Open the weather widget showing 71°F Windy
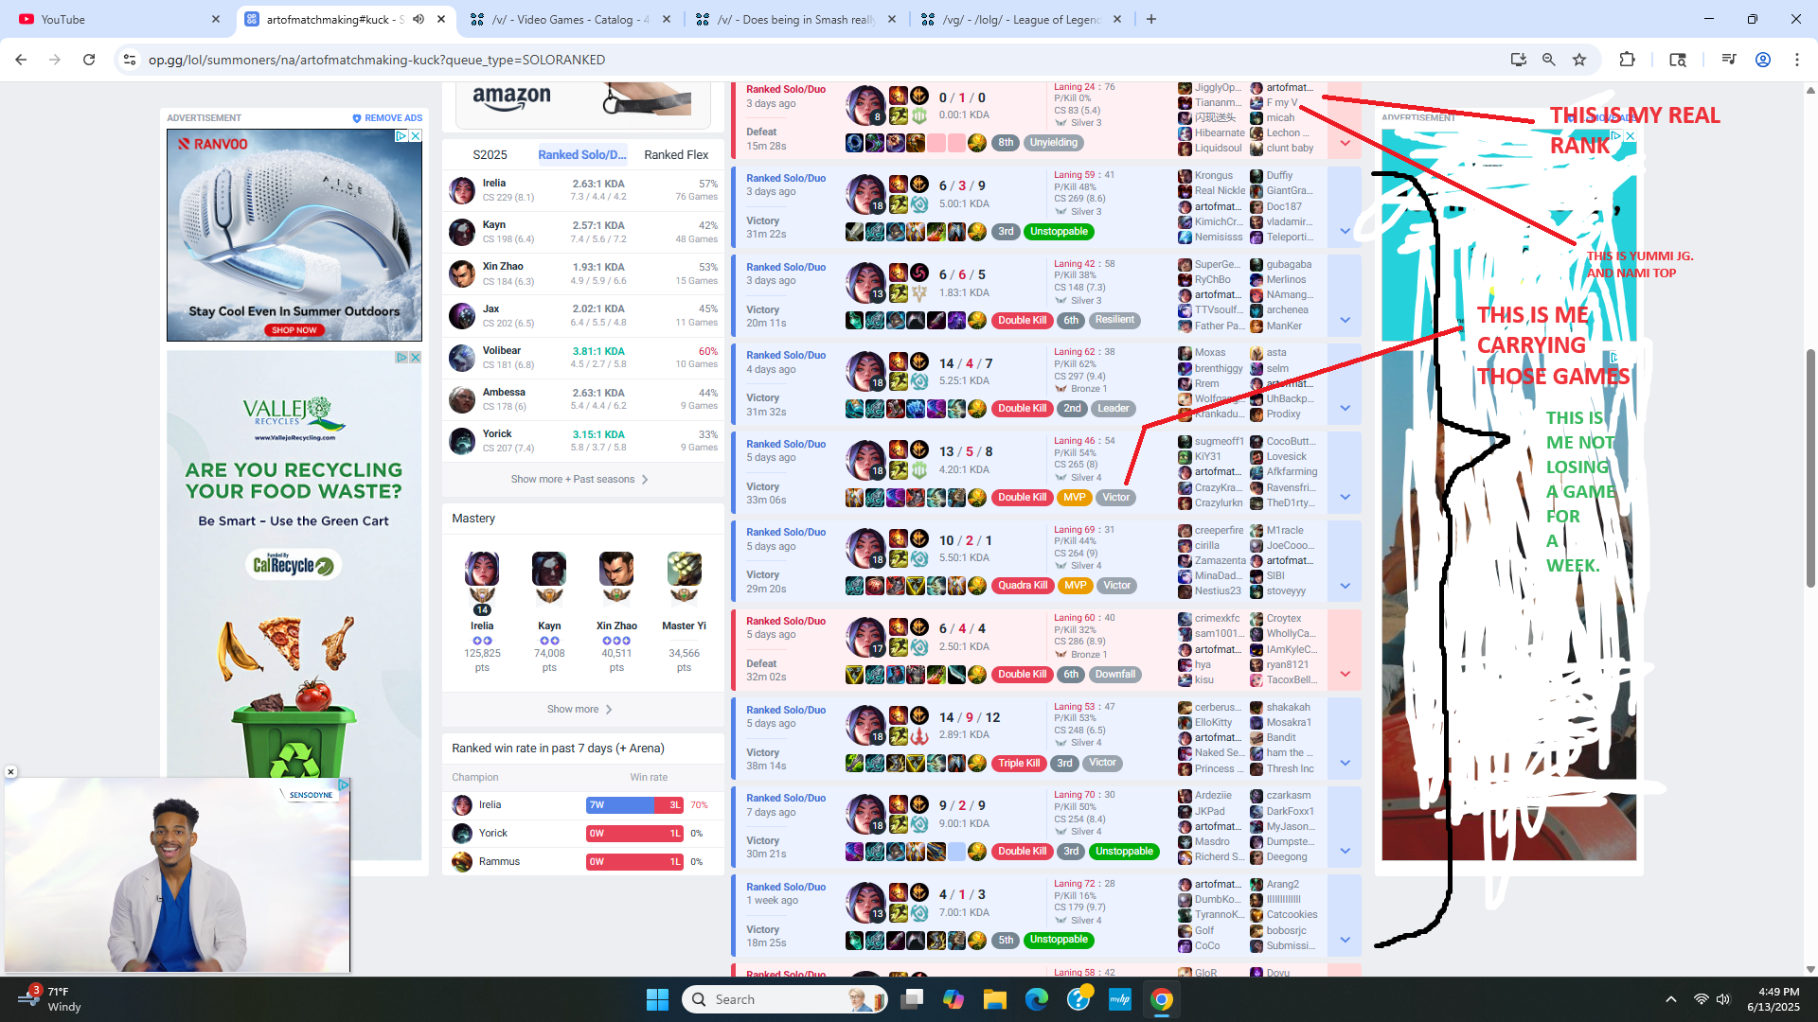Image resolution: width=1818 pixels, height=1022 pixels. [51, 999]
